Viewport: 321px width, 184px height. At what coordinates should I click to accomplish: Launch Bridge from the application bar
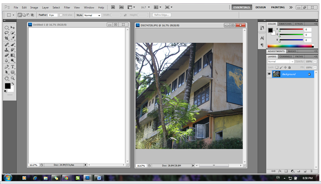pyautogui.click(x=113, y=7)
